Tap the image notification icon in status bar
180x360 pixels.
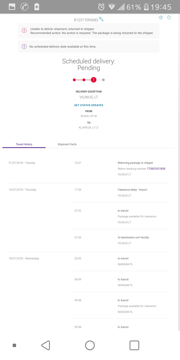tap(12, 7)
